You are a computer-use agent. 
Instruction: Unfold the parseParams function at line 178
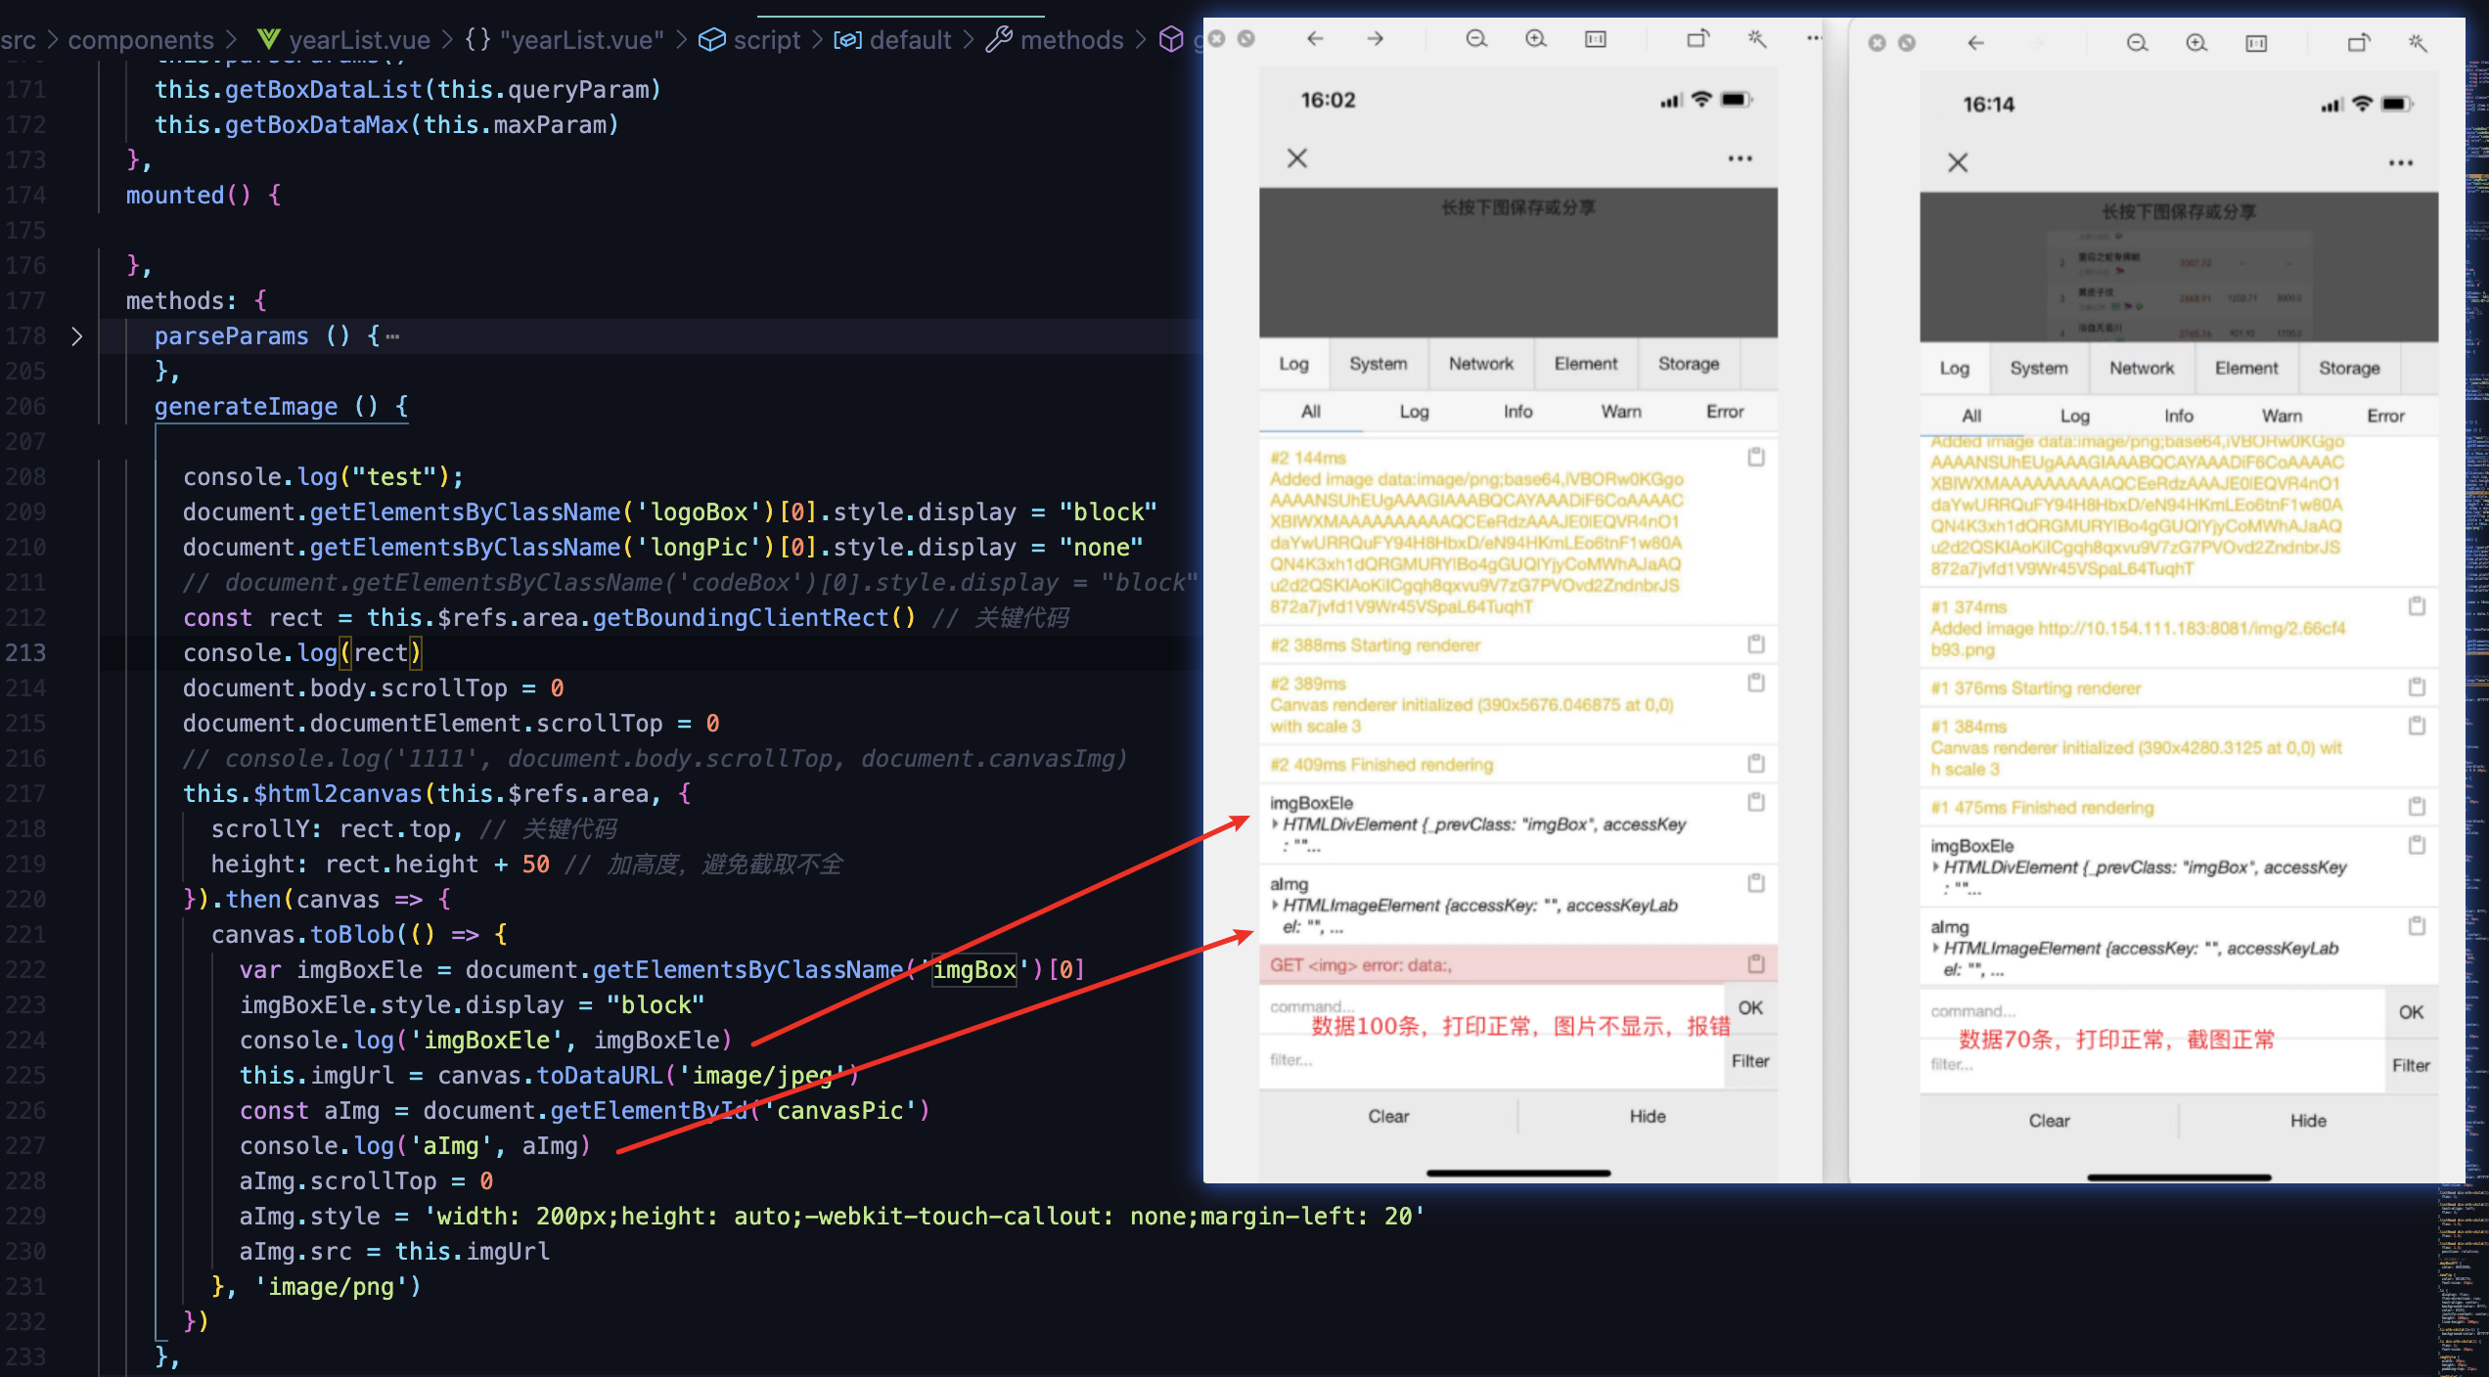pos(77,335)
